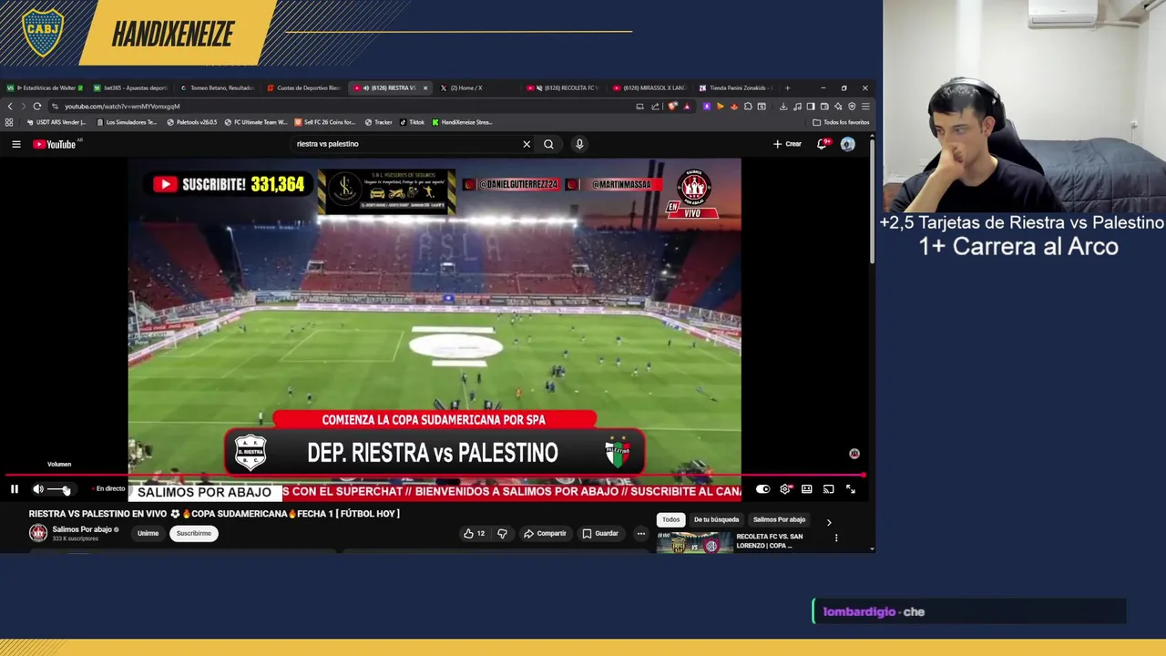Switch to Estadísticas de Walter tab
The image size is (1166, 656).
pyautogui.click(x=45, y=88)
